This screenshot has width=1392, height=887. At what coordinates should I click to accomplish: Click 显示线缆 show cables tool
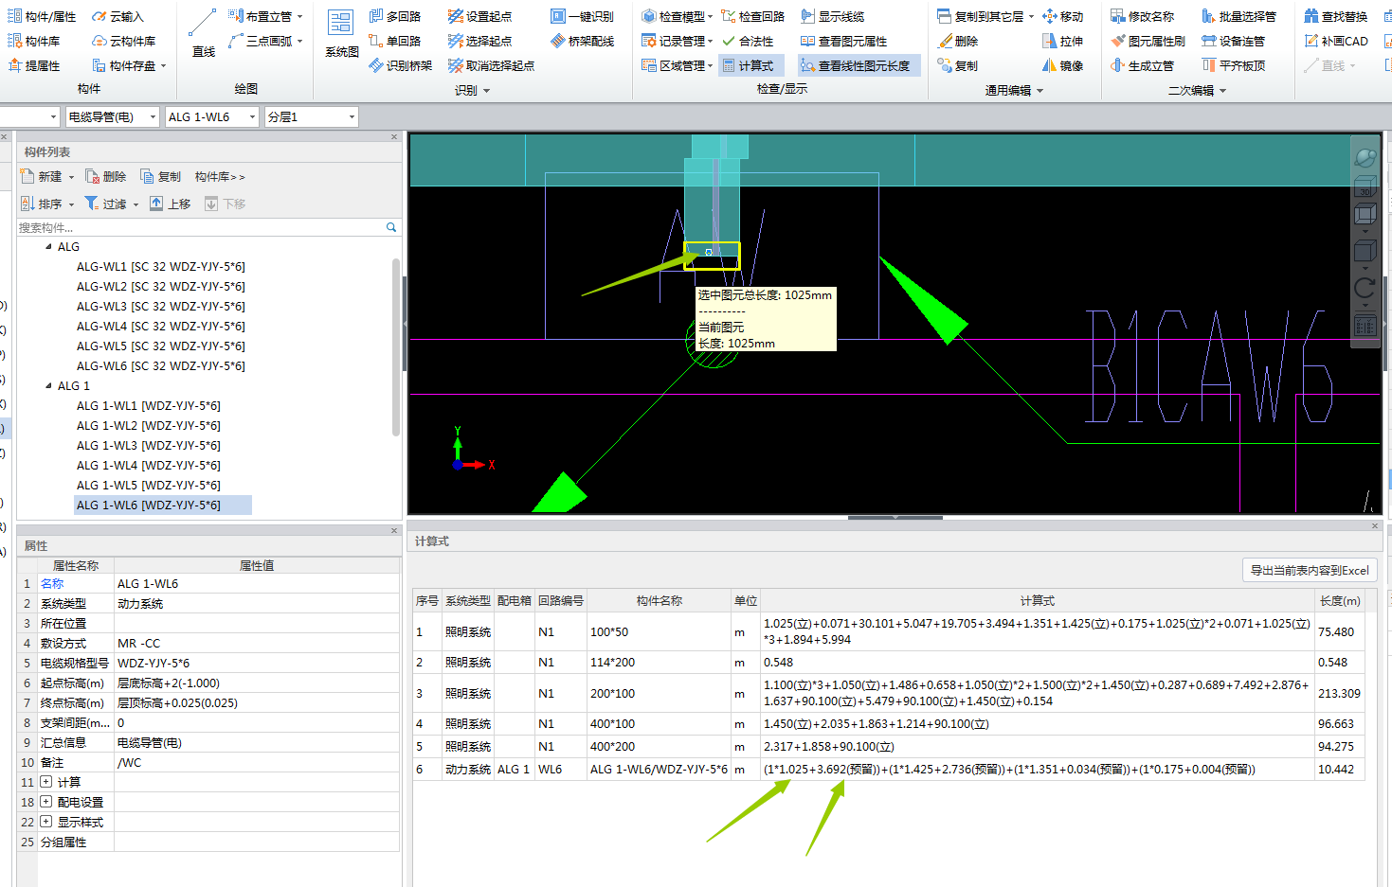(x=832, y=16)
